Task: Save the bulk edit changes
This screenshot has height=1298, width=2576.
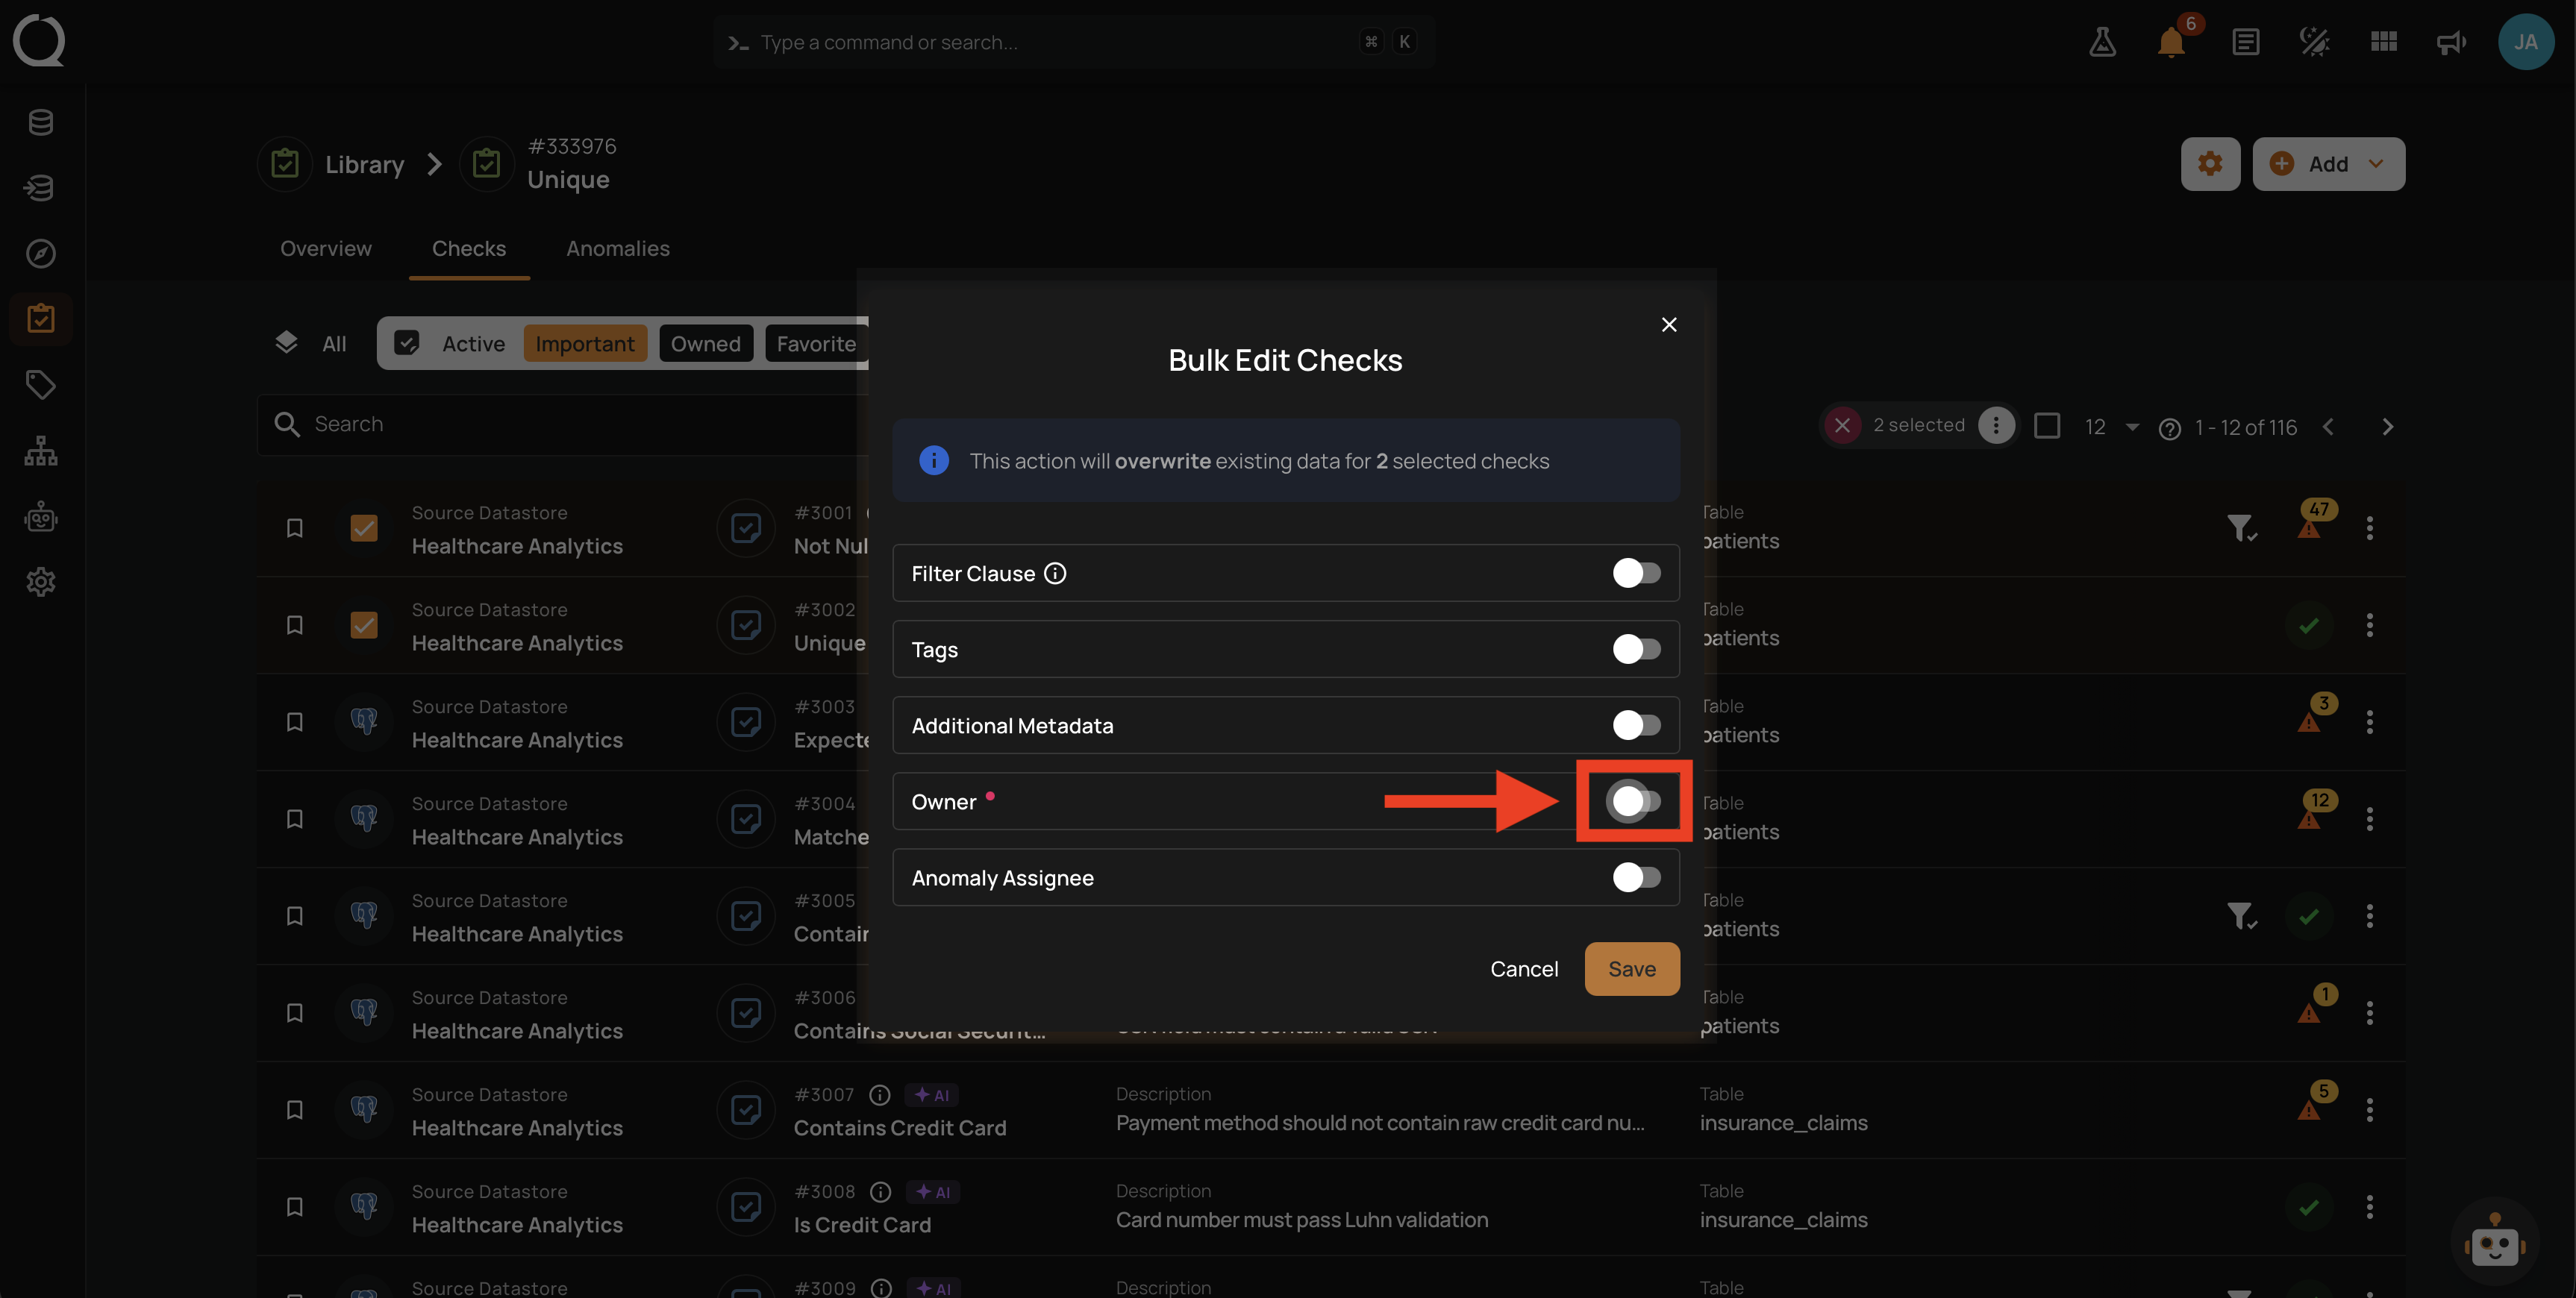Action: click(x=1631, y=969)
